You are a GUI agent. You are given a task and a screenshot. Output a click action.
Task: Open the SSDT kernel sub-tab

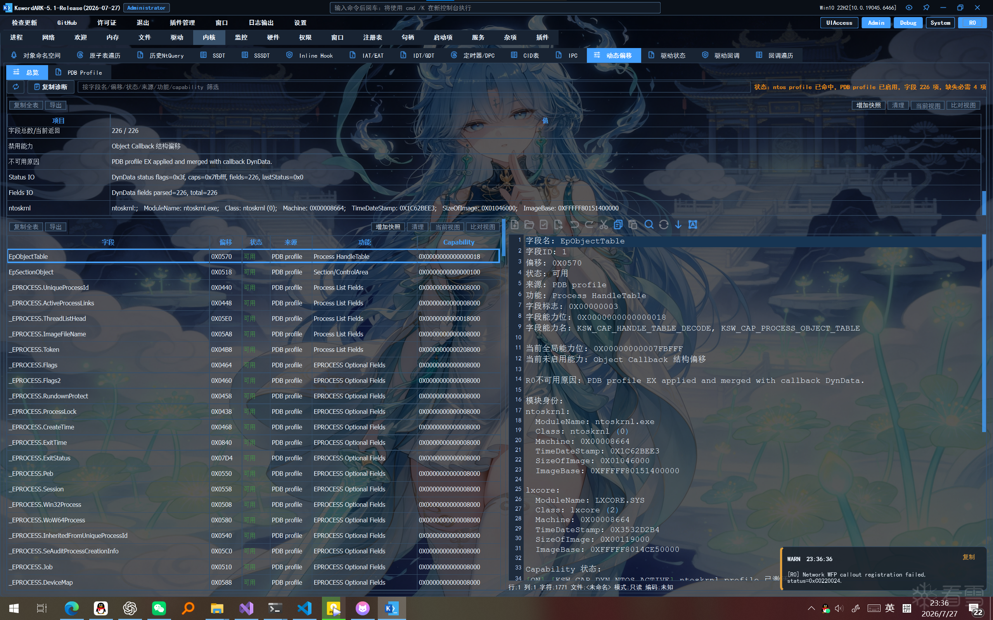(x=213, y=55)
